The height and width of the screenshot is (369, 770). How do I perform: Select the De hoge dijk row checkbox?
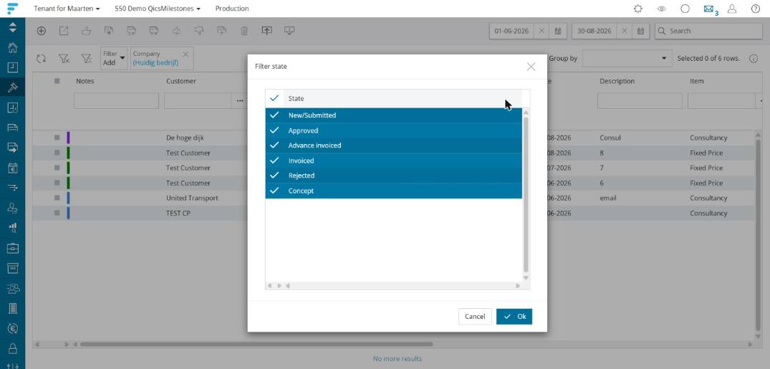(x=57, y=138)
